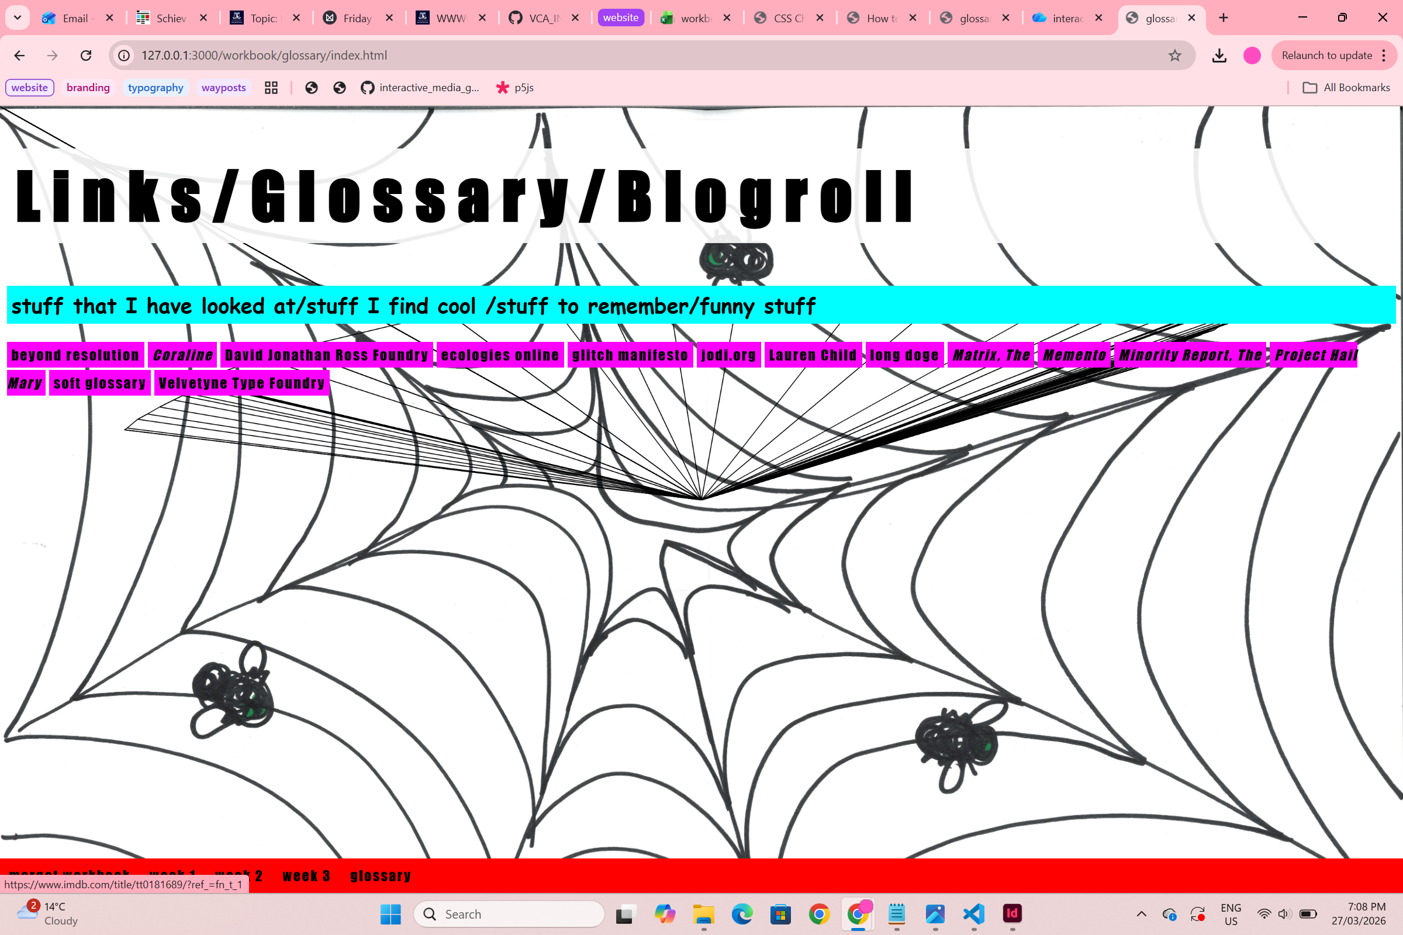Show hidden system tray icons

[1141, 913]
